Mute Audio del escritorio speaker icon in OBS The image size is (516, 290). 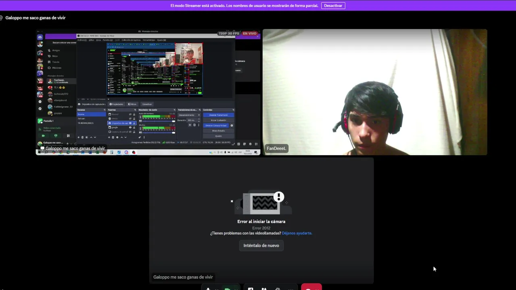pyautogui.click(x=140, y=121)
